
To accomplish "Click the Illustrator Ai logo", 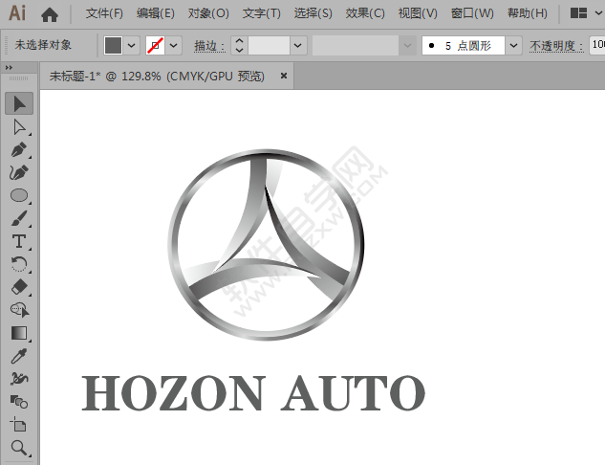I will 17,13.
